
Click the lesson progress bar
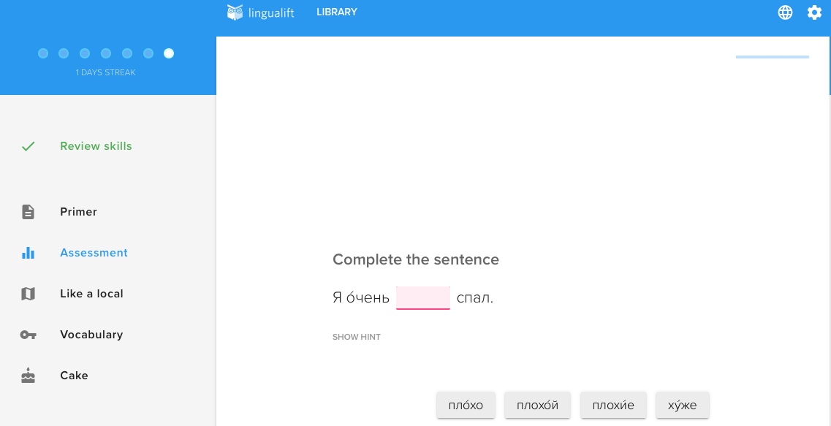coord(773,57)
